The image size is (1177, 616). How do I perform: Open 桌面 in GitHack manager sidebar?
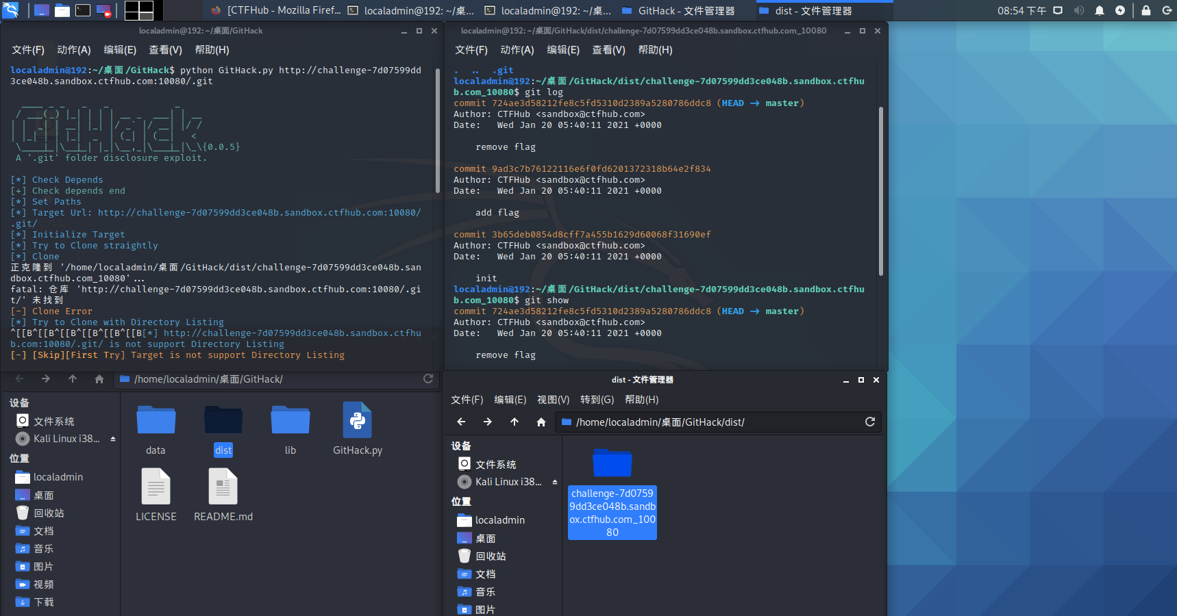pos(44,495)
